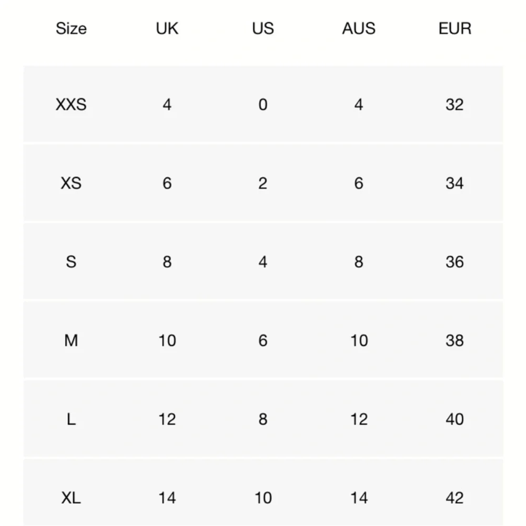Select US value 0 in XXS row

pyautogui.click(x=263, y=105)
